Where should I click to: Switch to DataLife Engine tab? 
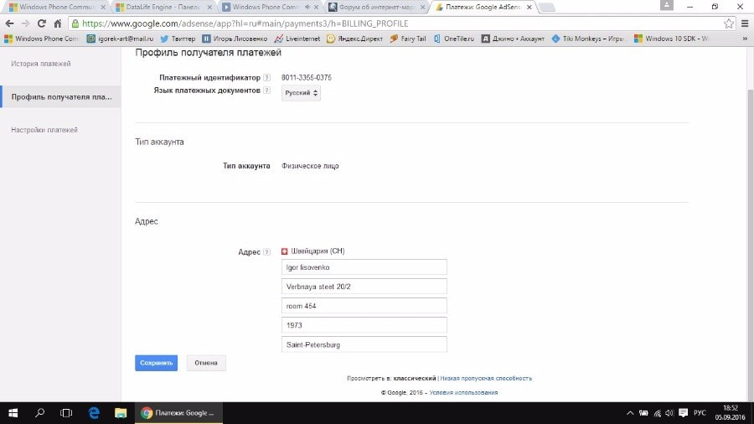coord(164,8)
